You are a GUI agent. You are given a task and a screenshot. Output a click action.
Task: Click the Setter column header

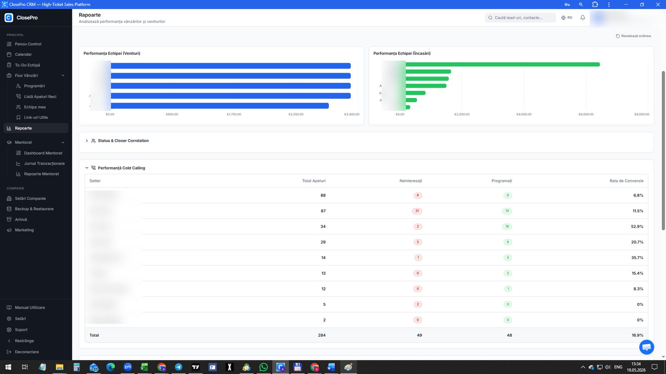[95, 181]
